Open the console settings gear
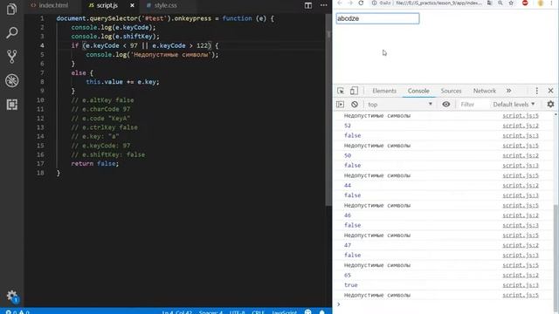This screenshot has width=559, height=314. pyautogui.click(x=550, y=105)
